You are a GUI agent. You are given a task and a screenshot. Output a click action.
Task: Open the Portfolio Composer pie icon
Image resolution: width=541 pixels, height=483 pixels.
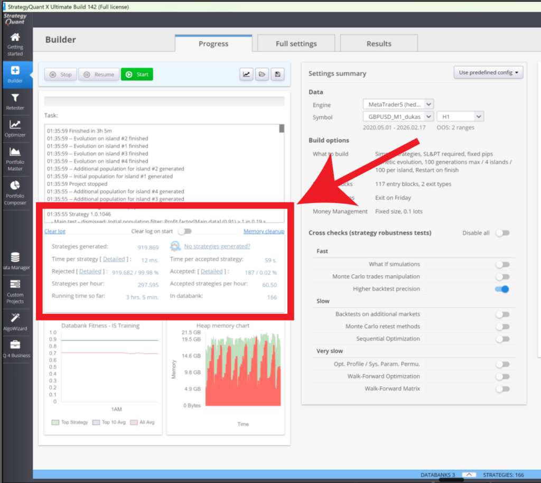15,185
